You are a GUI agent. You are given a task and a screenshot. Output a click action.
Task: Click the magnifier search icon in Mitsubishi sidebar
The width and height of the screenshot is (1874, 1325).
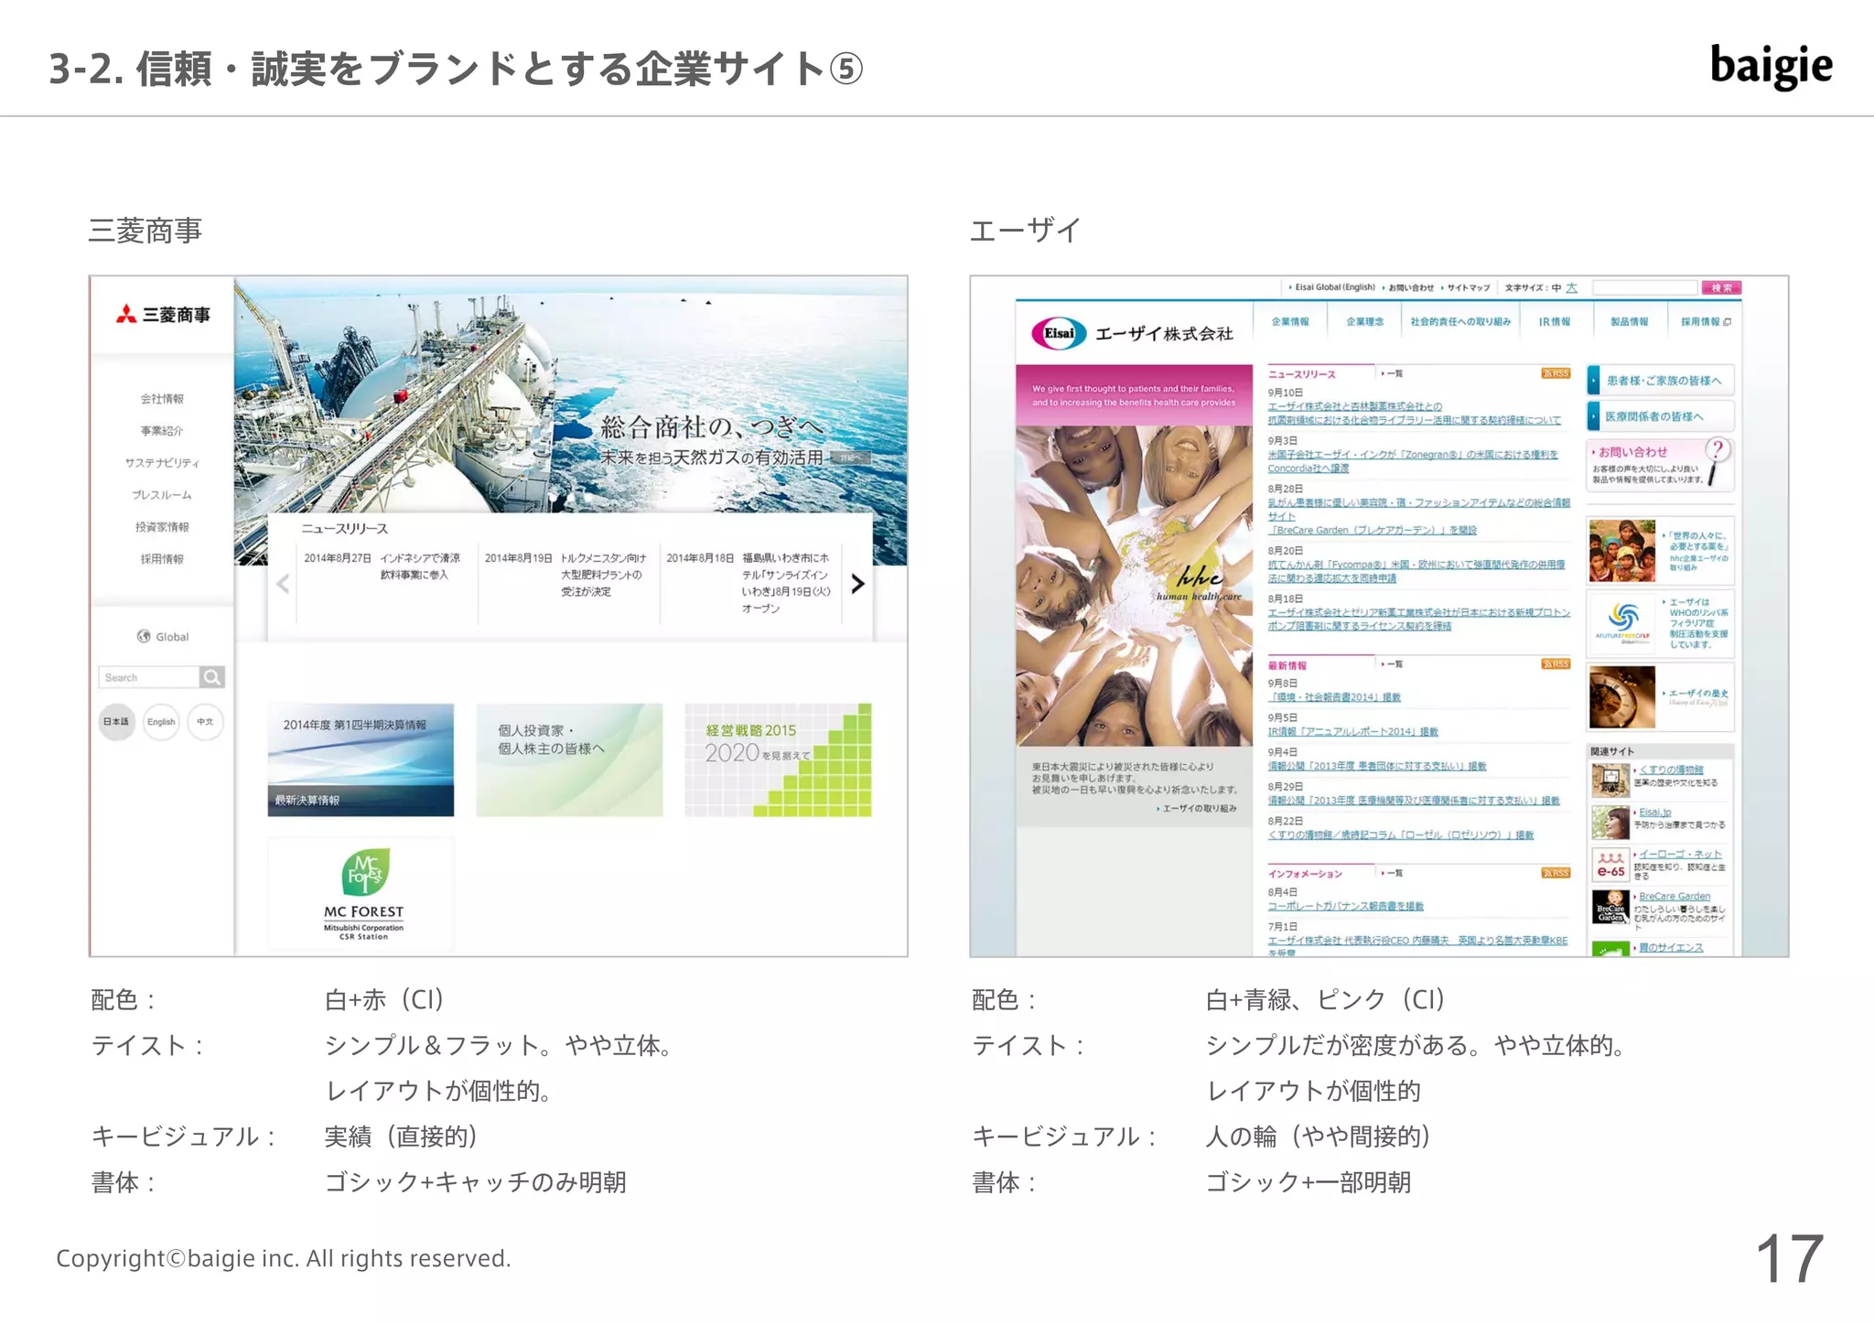[212, 677]
